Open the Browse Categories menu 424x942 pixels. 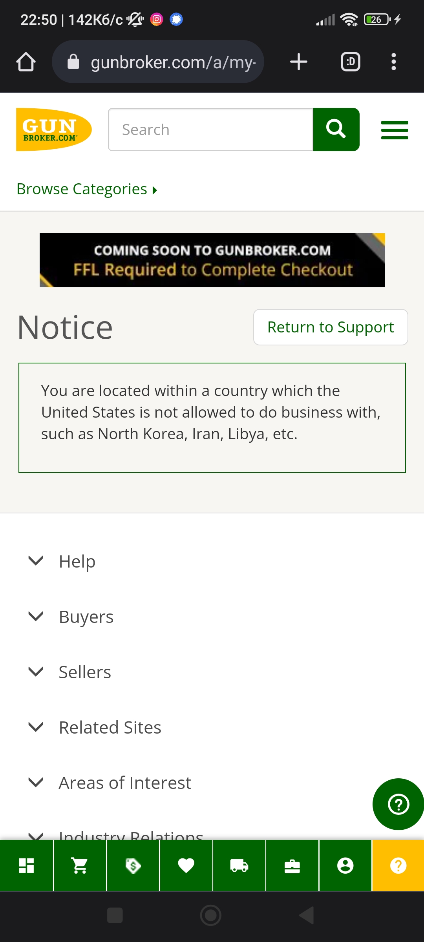pyautogui.click(x=87, y=189)
